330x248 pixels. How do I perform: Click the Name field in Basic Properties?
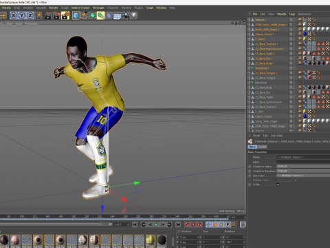(303, 157)
